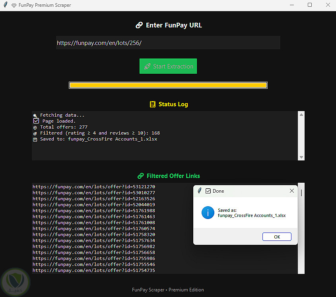Image resolution: width=336 pixels, height=297 pixels.
Task: Click the yellow notepad icon beside Status Log
Action: pos(152,104)
